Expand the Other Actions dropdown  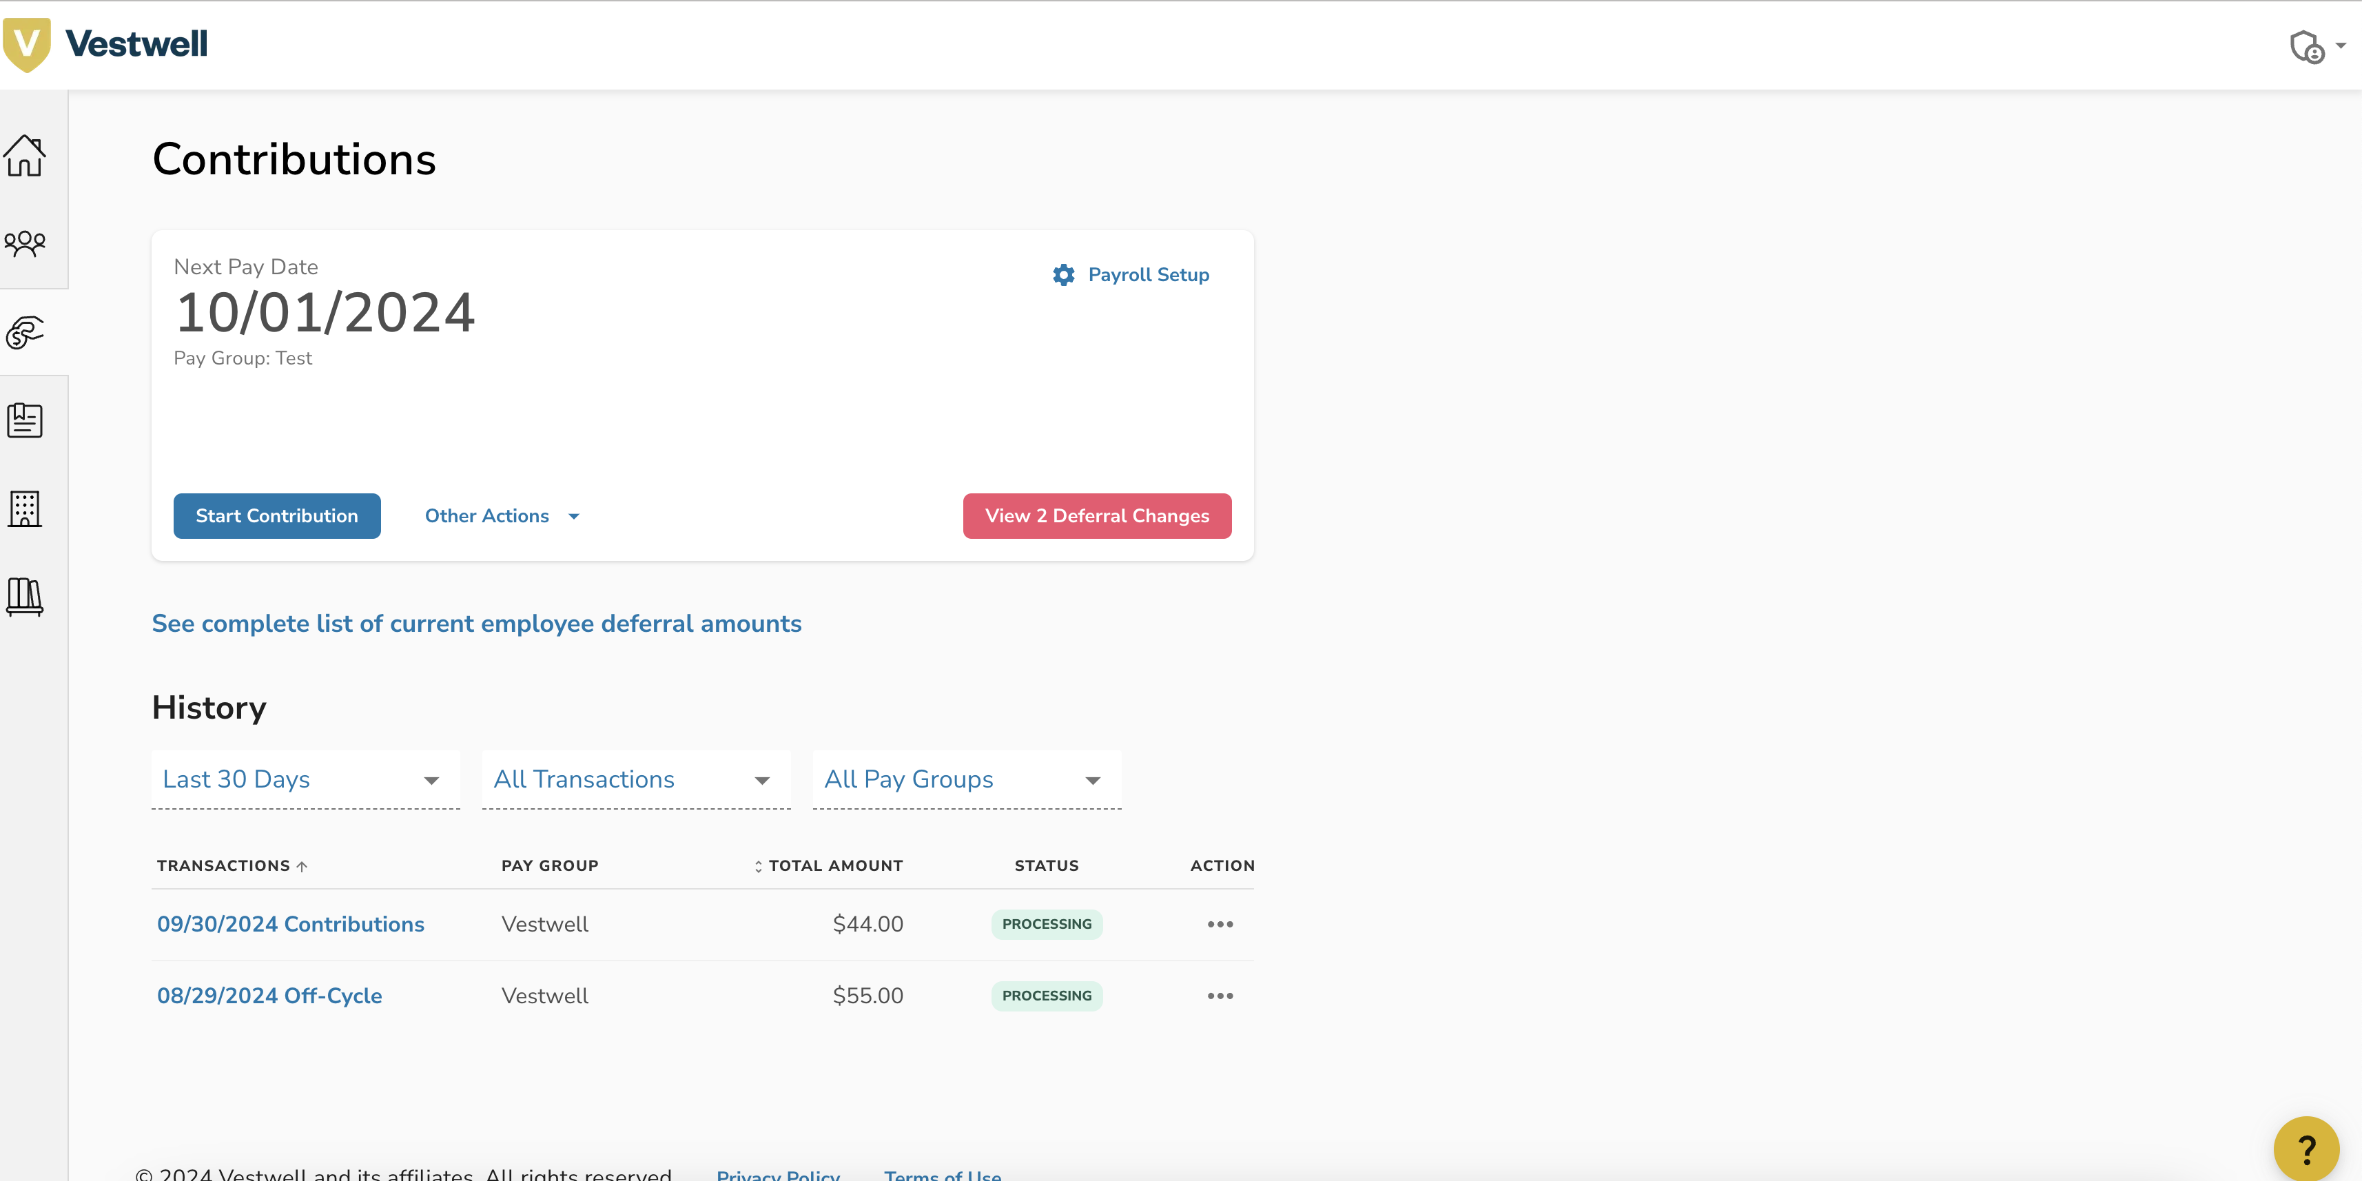tap(502, 516)
